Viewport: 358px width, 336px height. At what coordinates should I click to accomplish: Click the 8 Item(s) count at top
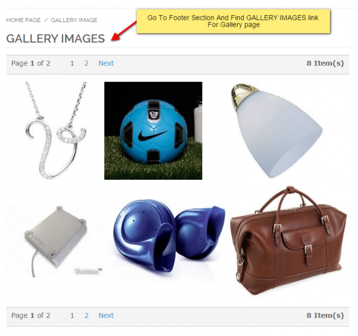click(x=325, y=63)
